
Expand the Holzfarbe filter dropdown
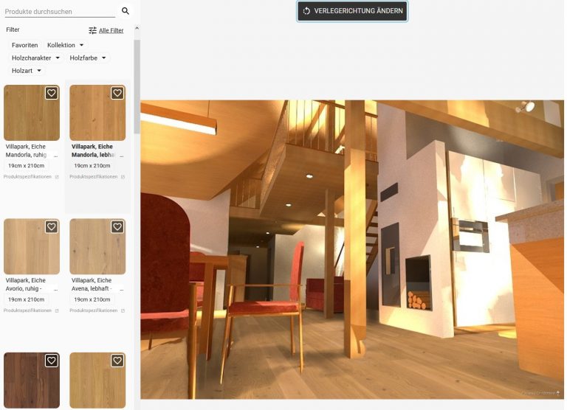click(89, 58)
